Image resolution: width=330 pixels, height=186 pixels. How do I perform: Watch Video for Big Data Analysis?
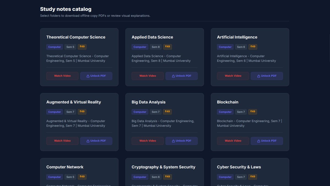pos(148,141)
